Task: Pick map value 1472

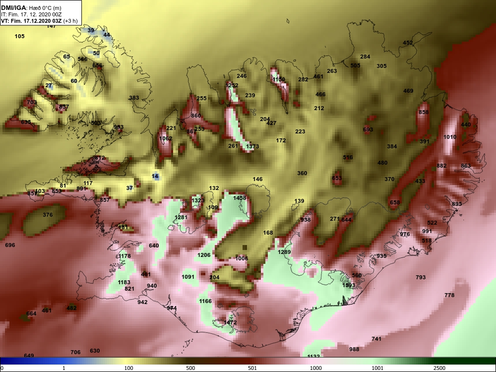Action: 230,322
